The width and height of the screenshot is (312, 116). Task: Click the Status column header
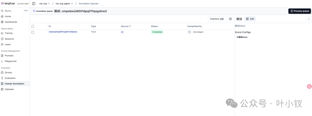[154, 26]
